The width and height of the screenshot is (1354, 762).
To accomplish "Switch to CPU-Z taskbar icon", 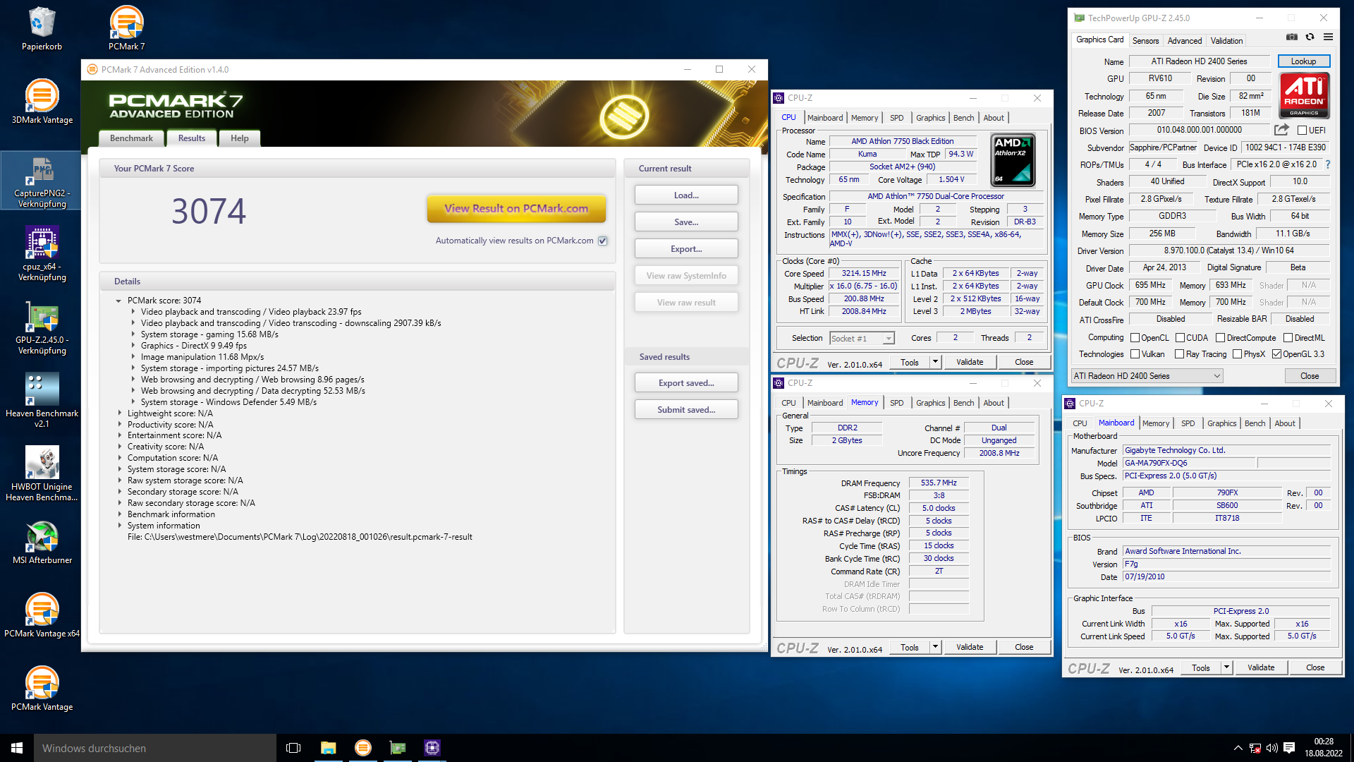I will pyautogui.click(x=432, y=748).
